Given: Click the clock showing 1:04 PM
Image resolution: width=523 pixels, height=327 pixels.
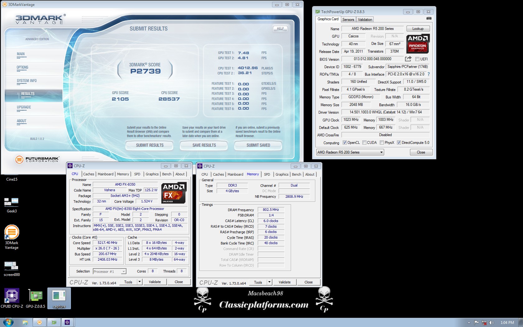Looking at the screenshot, I should pyautogui.click(x=507, y=323).
